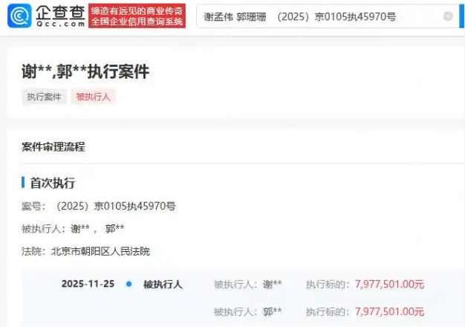Open the 案件审理流程 section header

tap(53, 147)
